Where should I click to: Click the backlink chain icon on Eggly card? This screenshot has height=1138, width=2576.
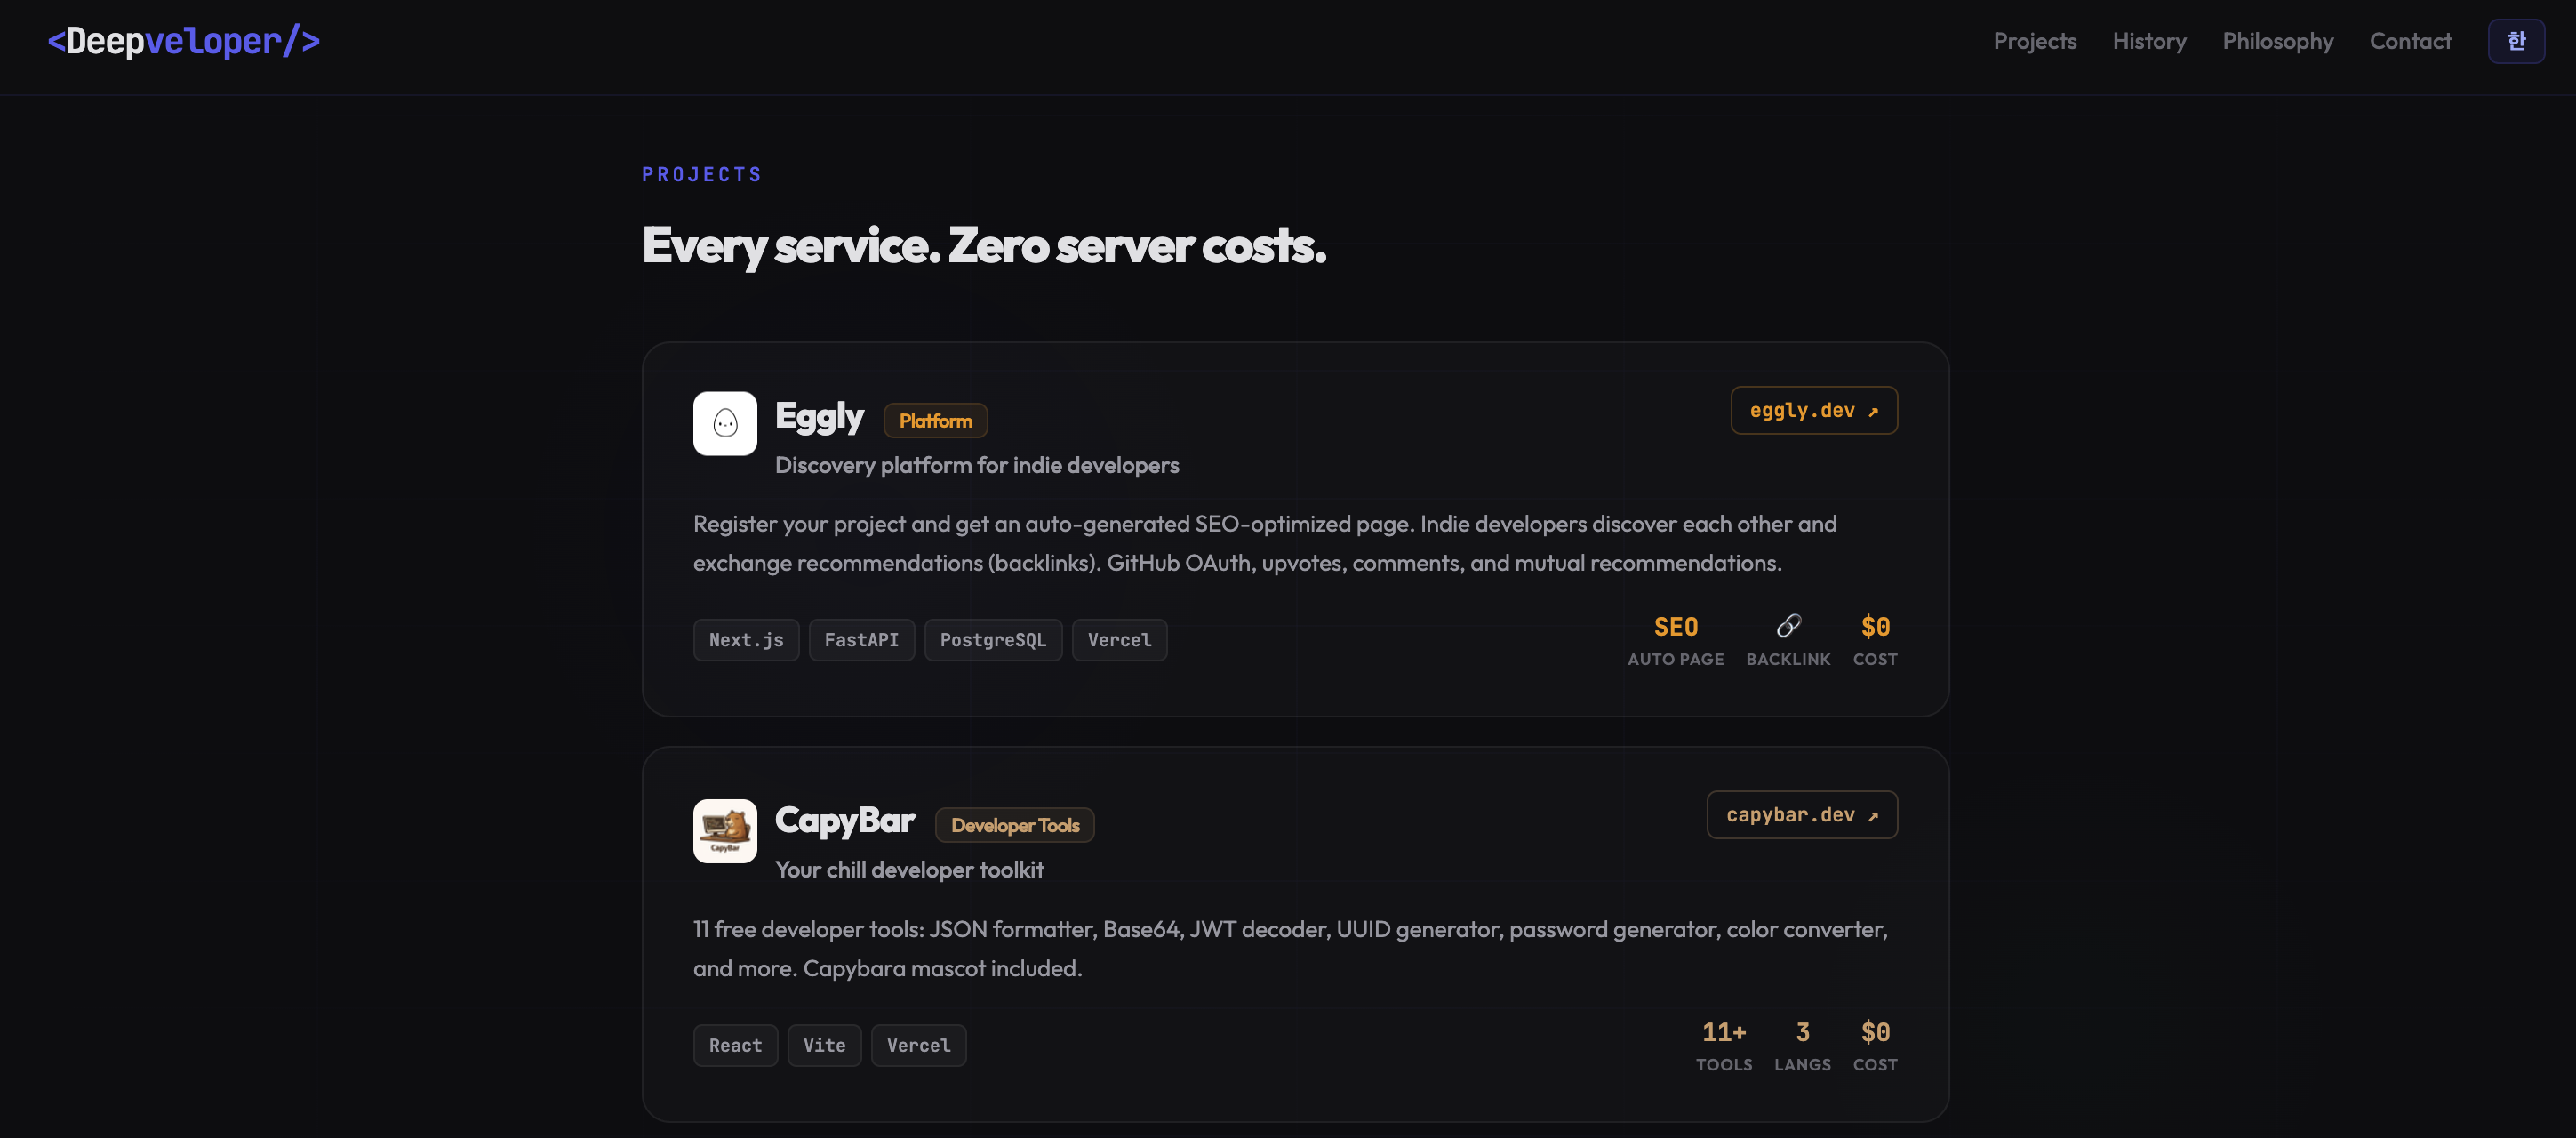tap(1788, 627)
